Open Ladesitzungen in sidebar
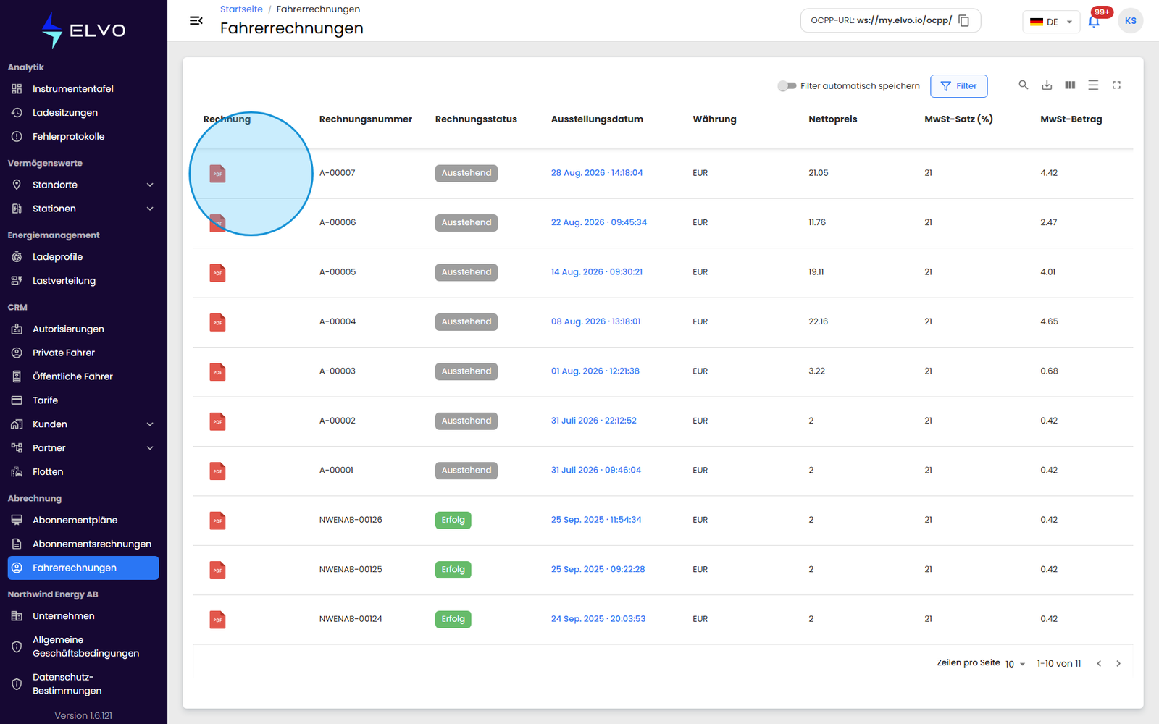The height and width of the screenshot is (724, 1159). [x=83, y=113]
